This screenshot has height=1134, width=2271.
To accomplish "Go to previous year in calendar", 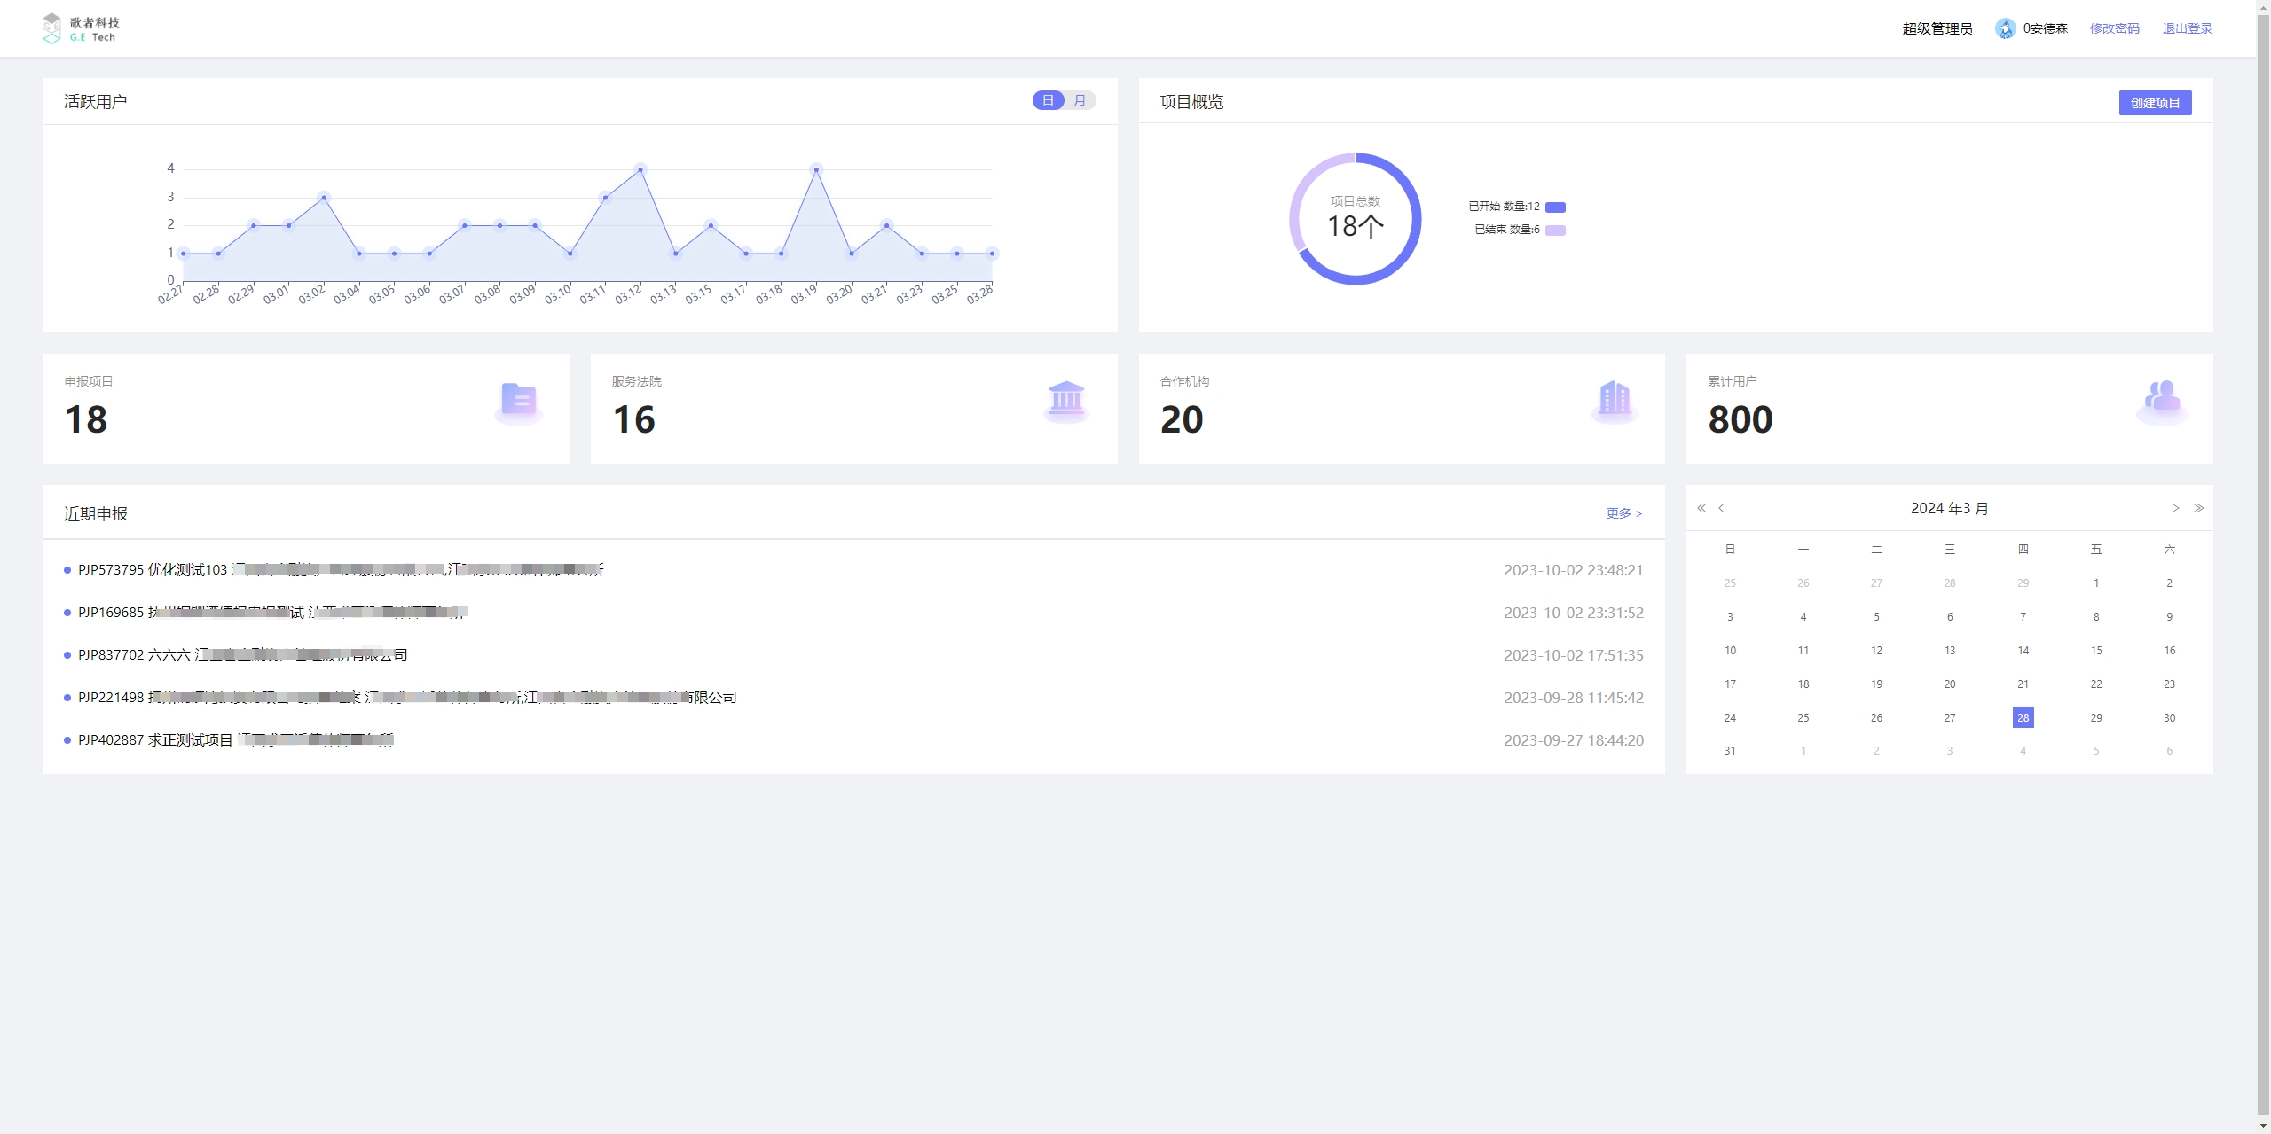I will pyautogui.click(x=1701, y=508).
